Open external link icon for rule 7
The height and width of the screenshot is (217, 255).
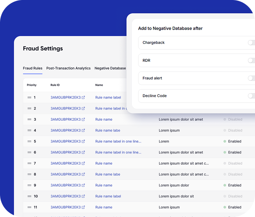tap(83, 163)
